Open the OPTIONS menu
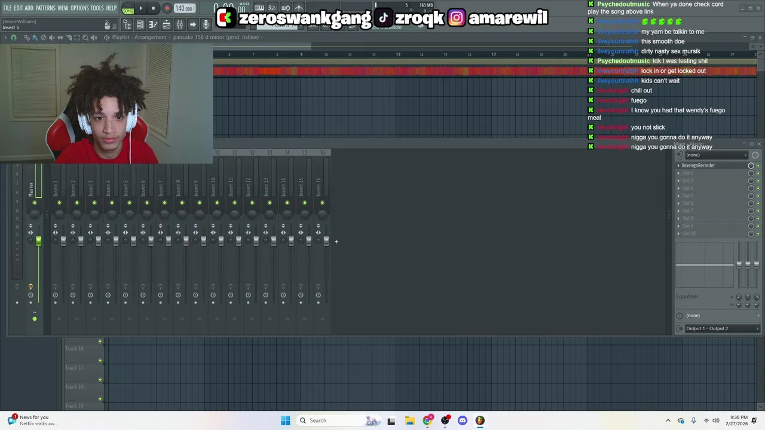 pos(79,8)
